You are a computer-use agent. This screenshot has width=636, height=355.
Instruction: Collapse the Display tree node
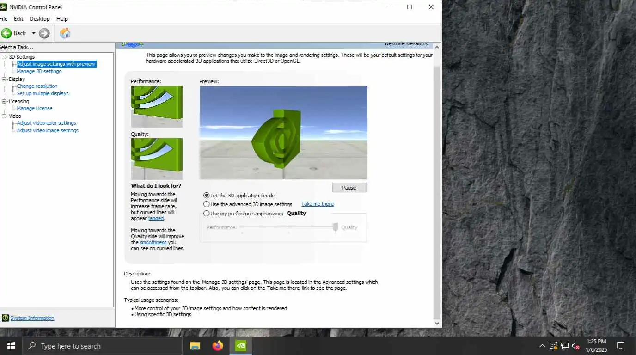point(4,79)
